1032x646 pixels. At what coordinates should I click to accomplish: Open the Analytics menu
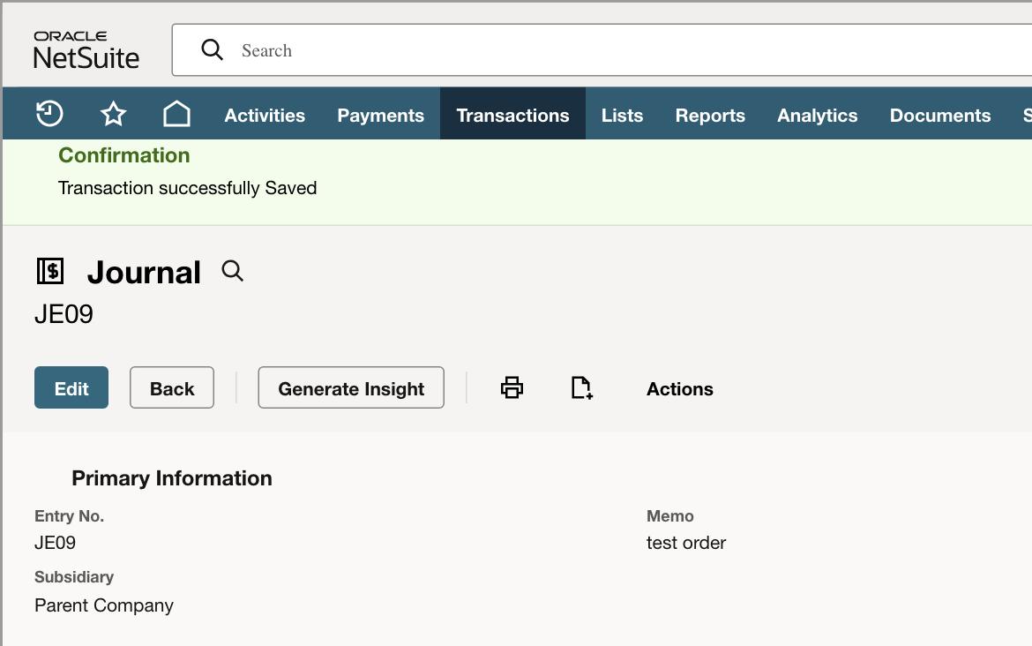818,116
